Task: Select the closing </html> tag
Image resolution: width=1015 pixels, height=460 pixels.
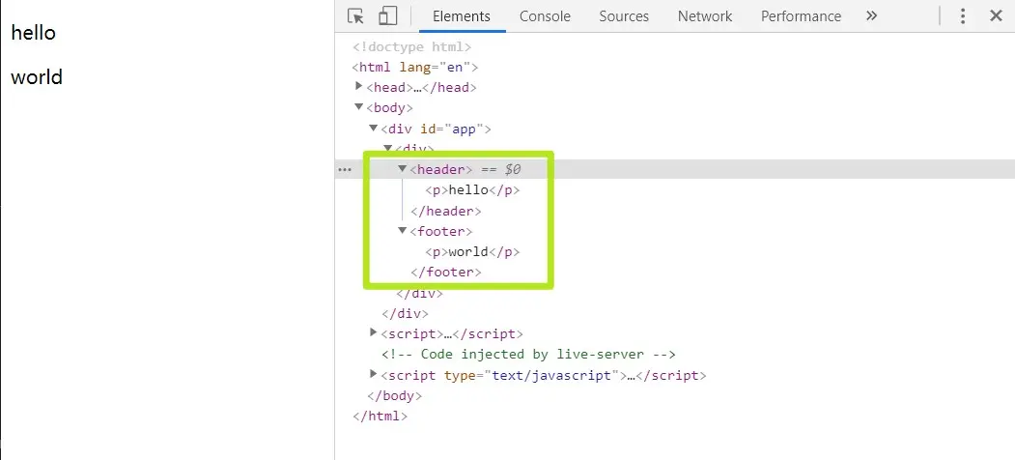Action: [380, 416]
